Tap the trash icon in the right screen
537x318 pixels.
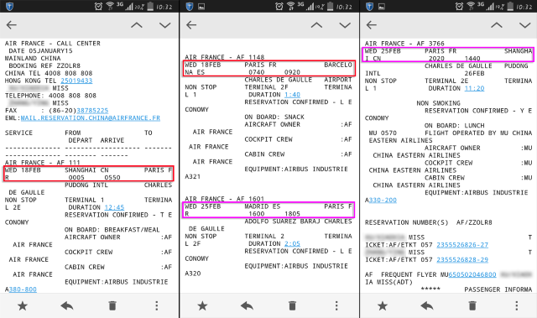click(x=472, y=305)
